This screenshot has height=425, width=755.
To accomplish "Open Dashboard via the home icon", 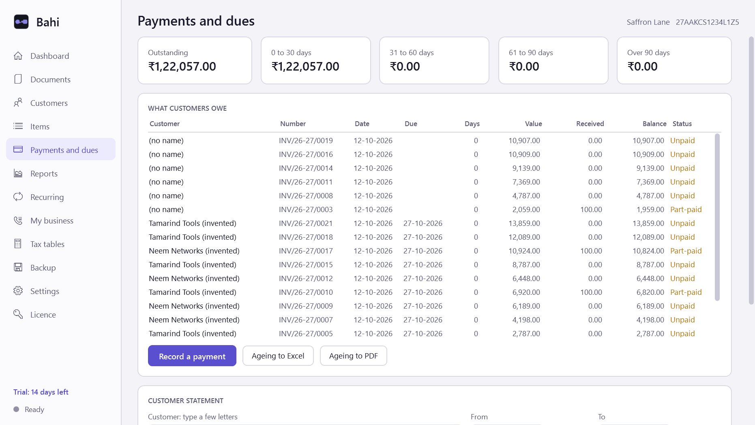I will click(18, 56).
